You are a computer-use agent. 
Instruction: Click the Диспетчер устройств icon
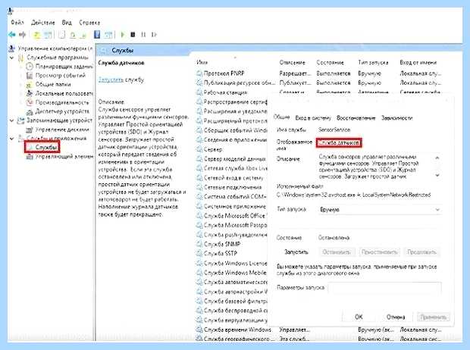(x=30, y=112)
